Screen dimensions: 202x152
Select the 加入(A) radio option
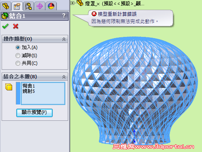tap(17, 47)
